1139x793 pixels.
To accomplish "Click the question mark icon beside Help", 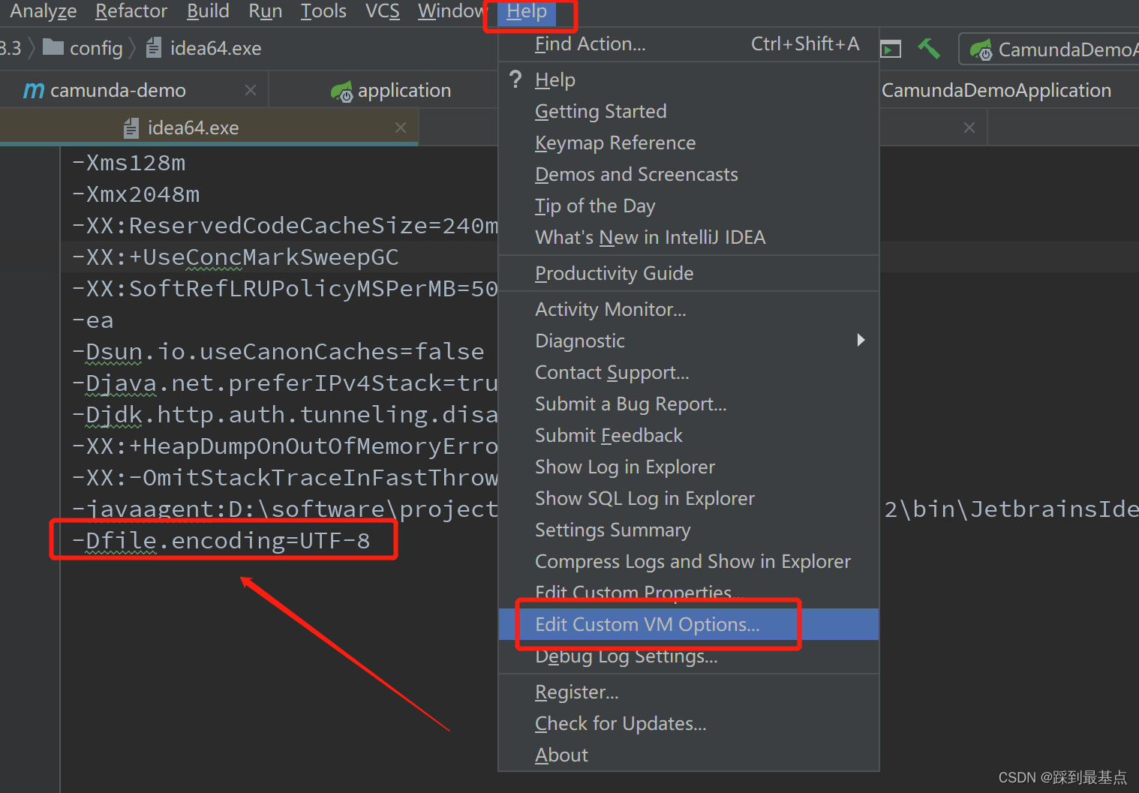I will 515,79.
